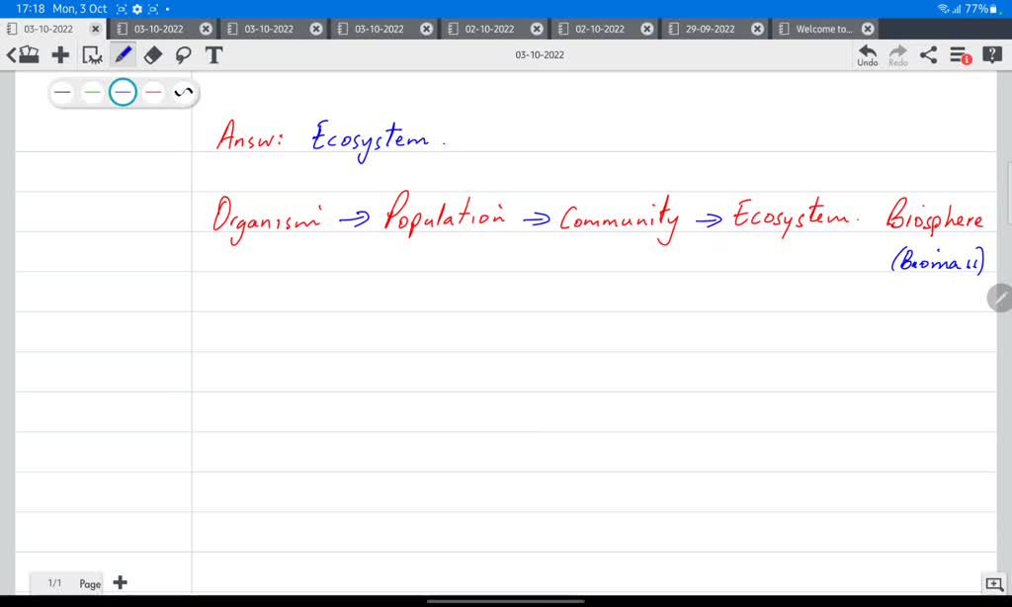
Task: Click the 03-10-2022 note title
Action: point(540,55)
